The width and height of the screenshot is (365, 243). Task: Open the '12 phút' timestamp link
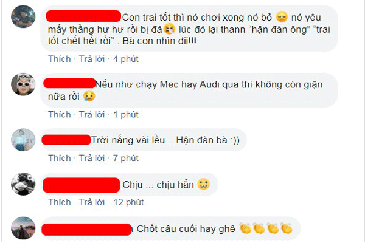point(128,202)
